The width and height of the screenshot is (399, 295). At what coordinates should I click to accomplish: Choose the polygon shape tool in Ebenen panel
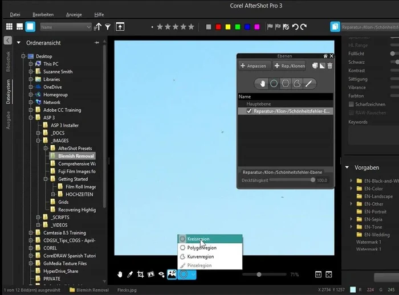pyautogui.click(x=286, y=83)
